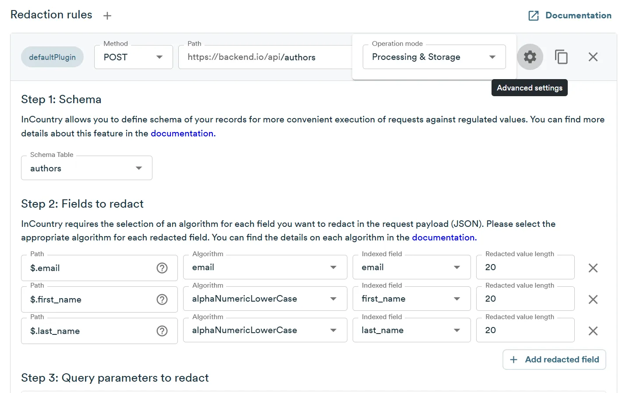Open the Operation mode dropdown
Image resolution: width=619 pixels, height=393 pixels.
coord(434,57)
